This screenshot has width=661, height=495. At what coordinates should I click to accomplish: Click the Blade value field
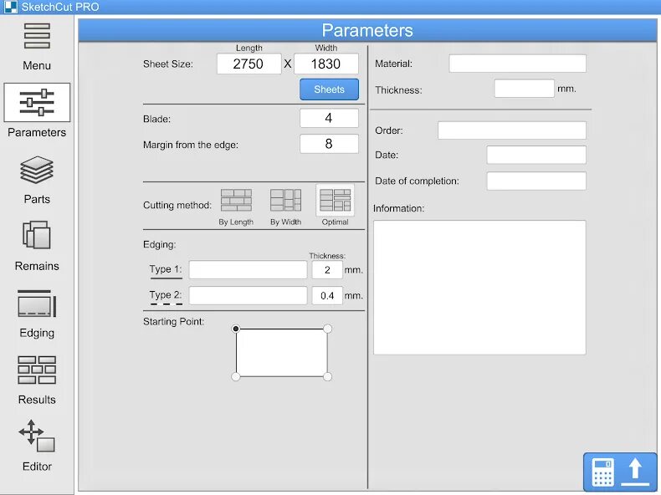tap(329, 118)
